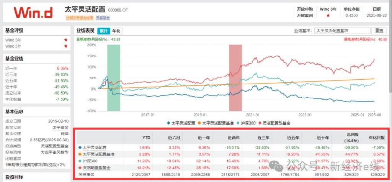Click 同类排名 value 2129/2307
The width and height of the screenshot is (392, 182).
coord(142,174)
